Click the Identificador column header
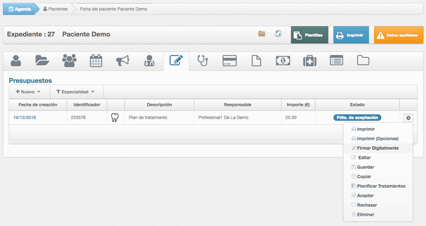The height and width of the screenshot is (226, 426). point(87,104)
